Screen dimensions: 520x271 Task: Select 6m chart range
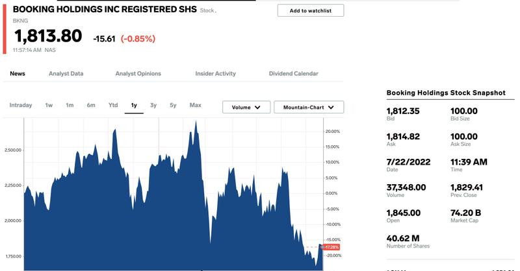coord(91,105)
